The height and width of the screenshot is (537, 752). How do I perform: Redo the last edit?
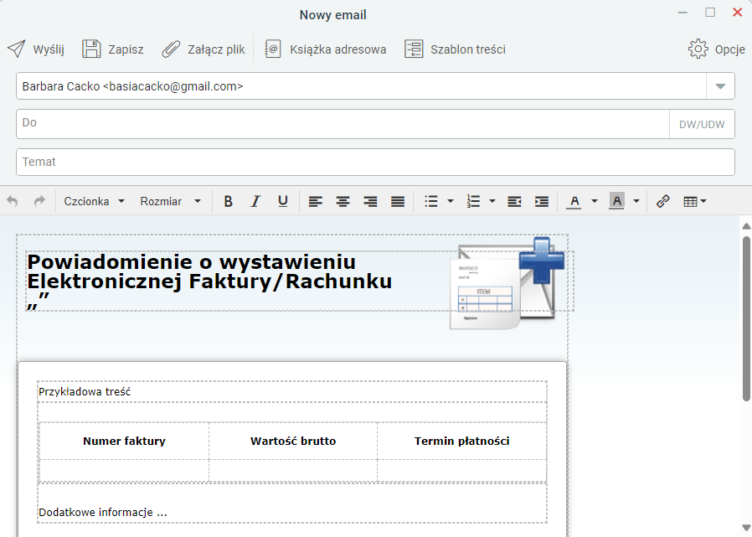39,201
